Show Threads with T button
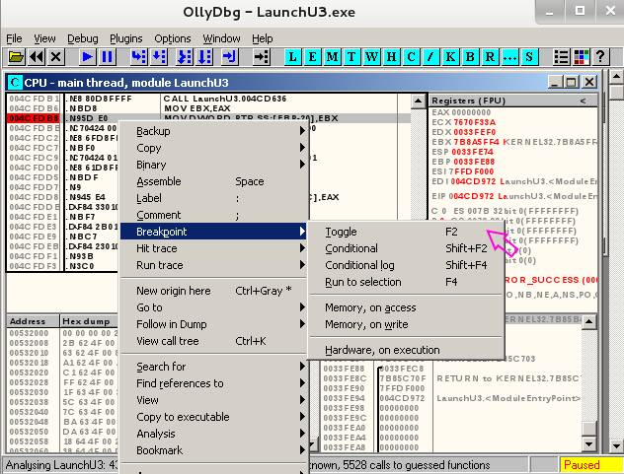624x474 pixels. coord(351,57)
